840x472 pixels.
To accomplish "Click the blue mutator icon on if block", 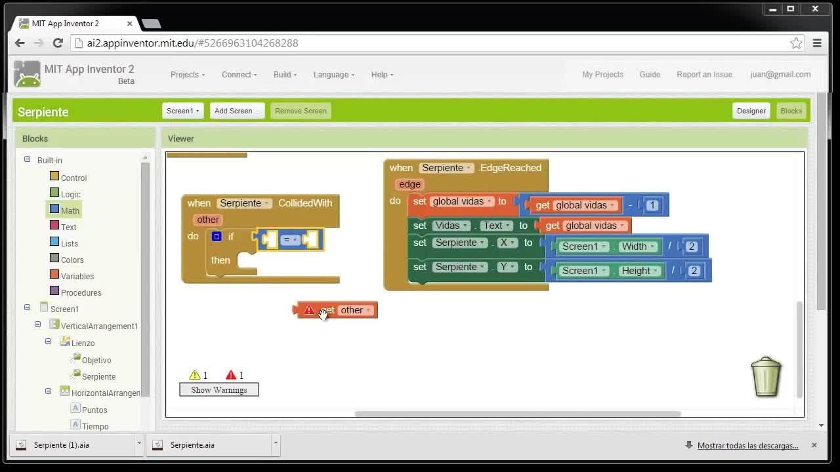I will pos(217,237).
